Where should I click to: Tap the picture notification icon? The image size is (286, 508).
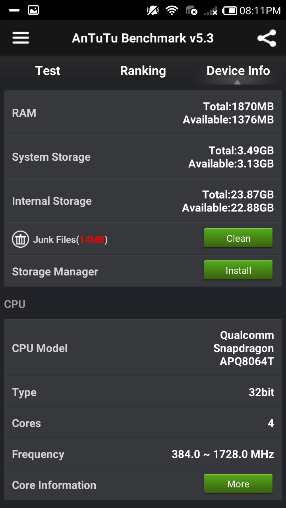coord(33,10)
